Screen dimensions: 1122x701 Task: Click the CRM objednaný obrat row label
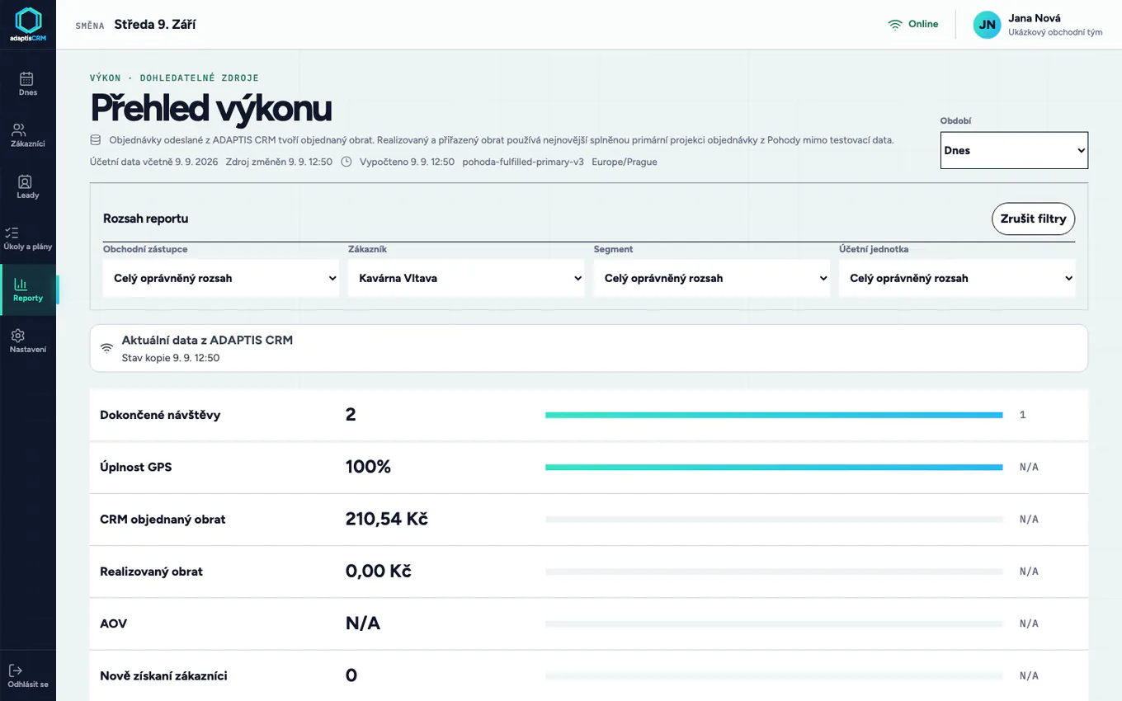(x=163, y=520)
